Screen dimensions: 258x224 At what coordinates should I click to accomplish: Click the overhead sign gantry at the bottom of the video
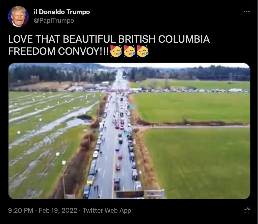140,194
